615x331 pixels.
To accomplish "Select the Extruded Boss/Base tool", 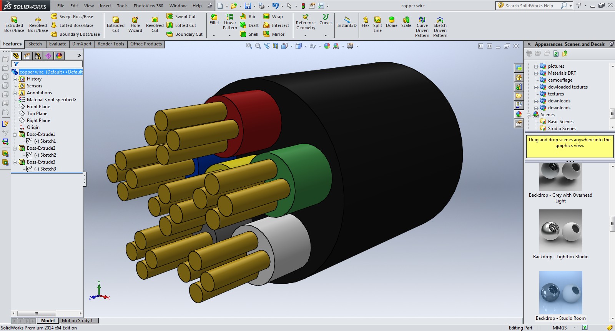I will 14,25.
